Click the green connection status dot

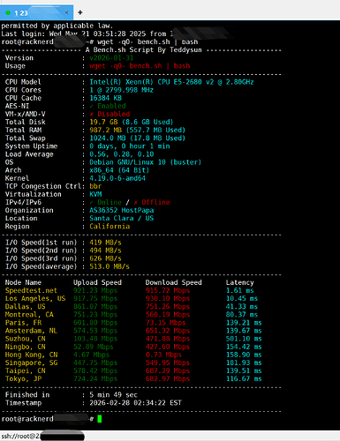(x=8, y=12)
